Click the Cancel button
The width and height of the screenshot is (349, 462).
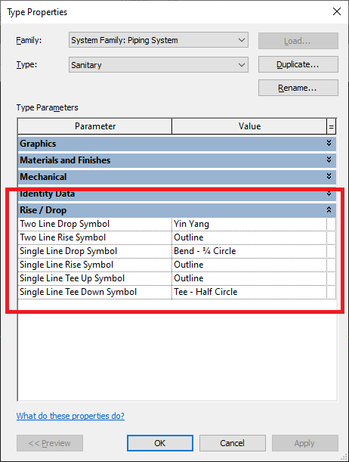coord(233,443)
